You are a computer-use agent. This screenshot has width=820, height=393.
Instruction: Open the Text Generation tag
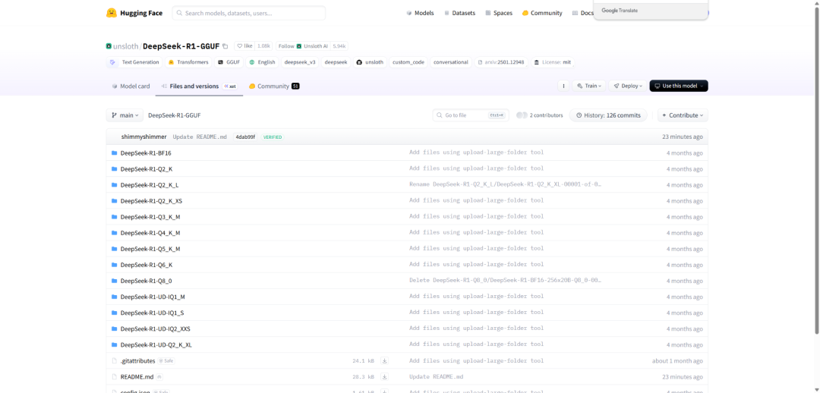pyautogui.click(x=134, y=62)
